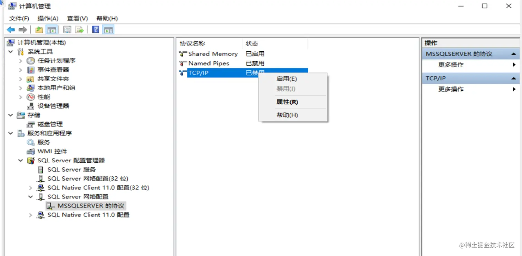The image size is (522, 256).
Task: Expand the 任务计划程序 node
Action: click(21, 61)
